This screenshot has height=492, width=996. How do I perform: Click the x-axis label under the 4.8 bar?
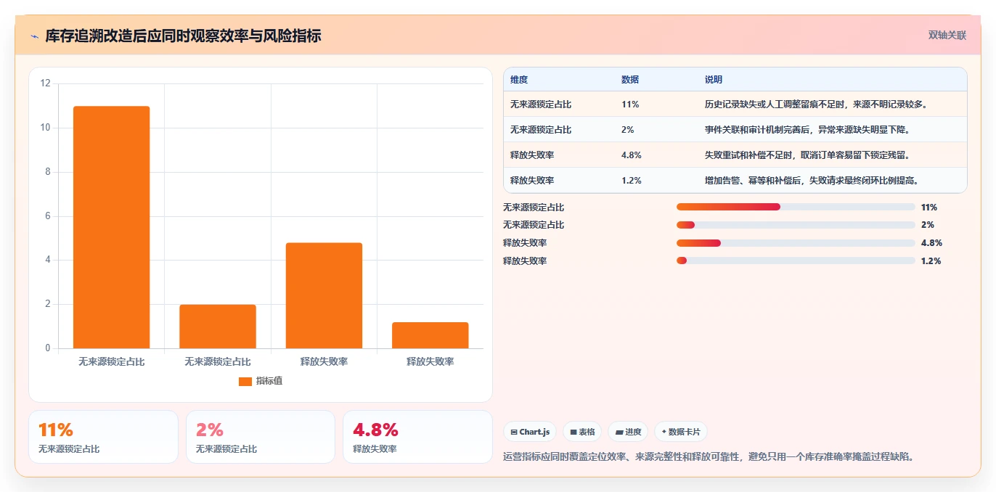tap(324, 361)
